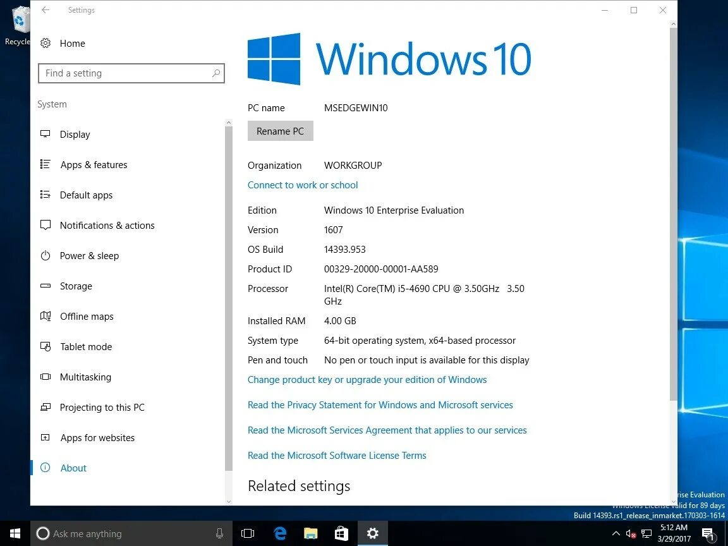Click the sidebar scrollbar down arrow
The height and width of the screenshot is (546, 728).
click(228, 501)
